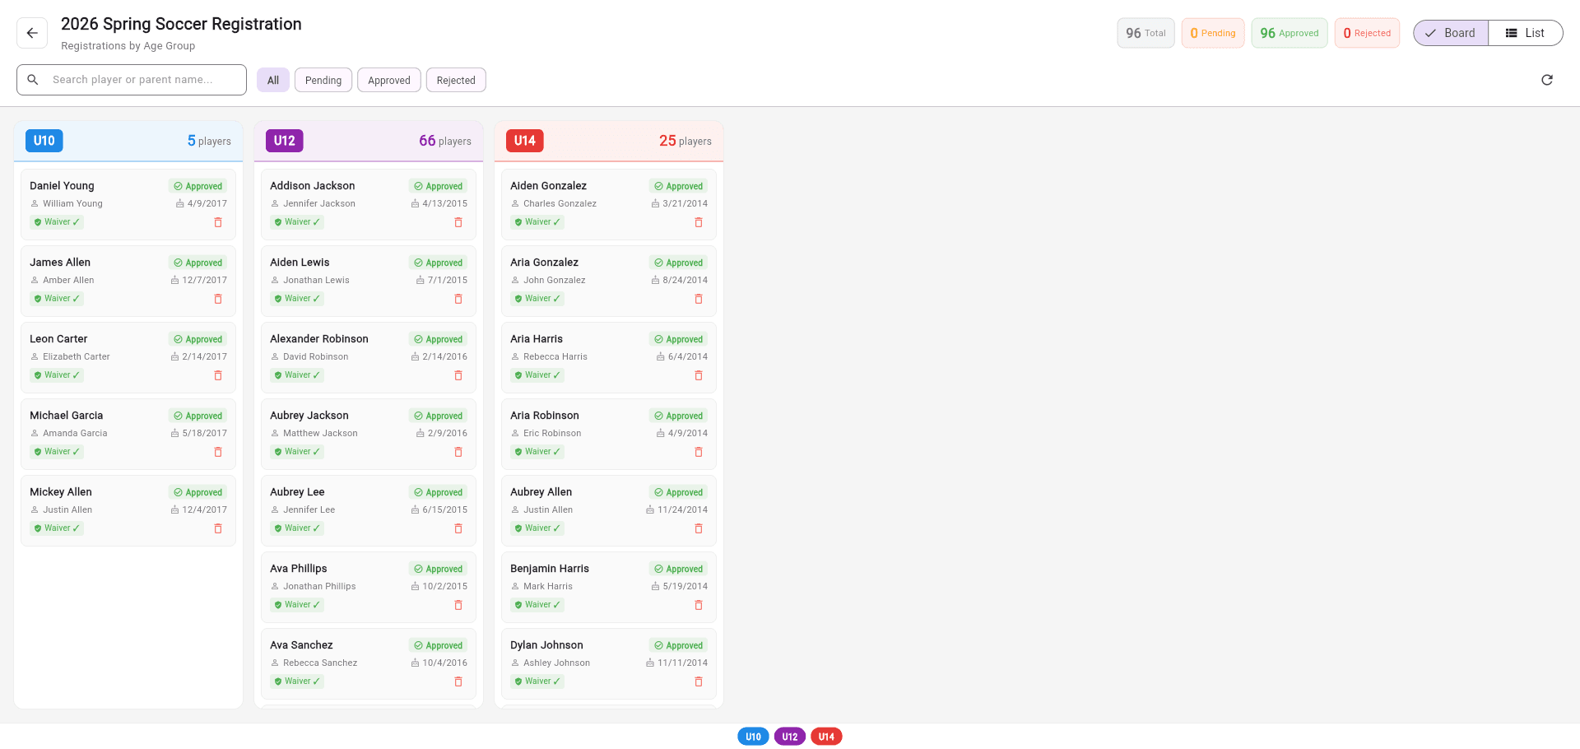Select Aubrey Allen's player name in U14

pyautogui.click(x=541, y=492)
